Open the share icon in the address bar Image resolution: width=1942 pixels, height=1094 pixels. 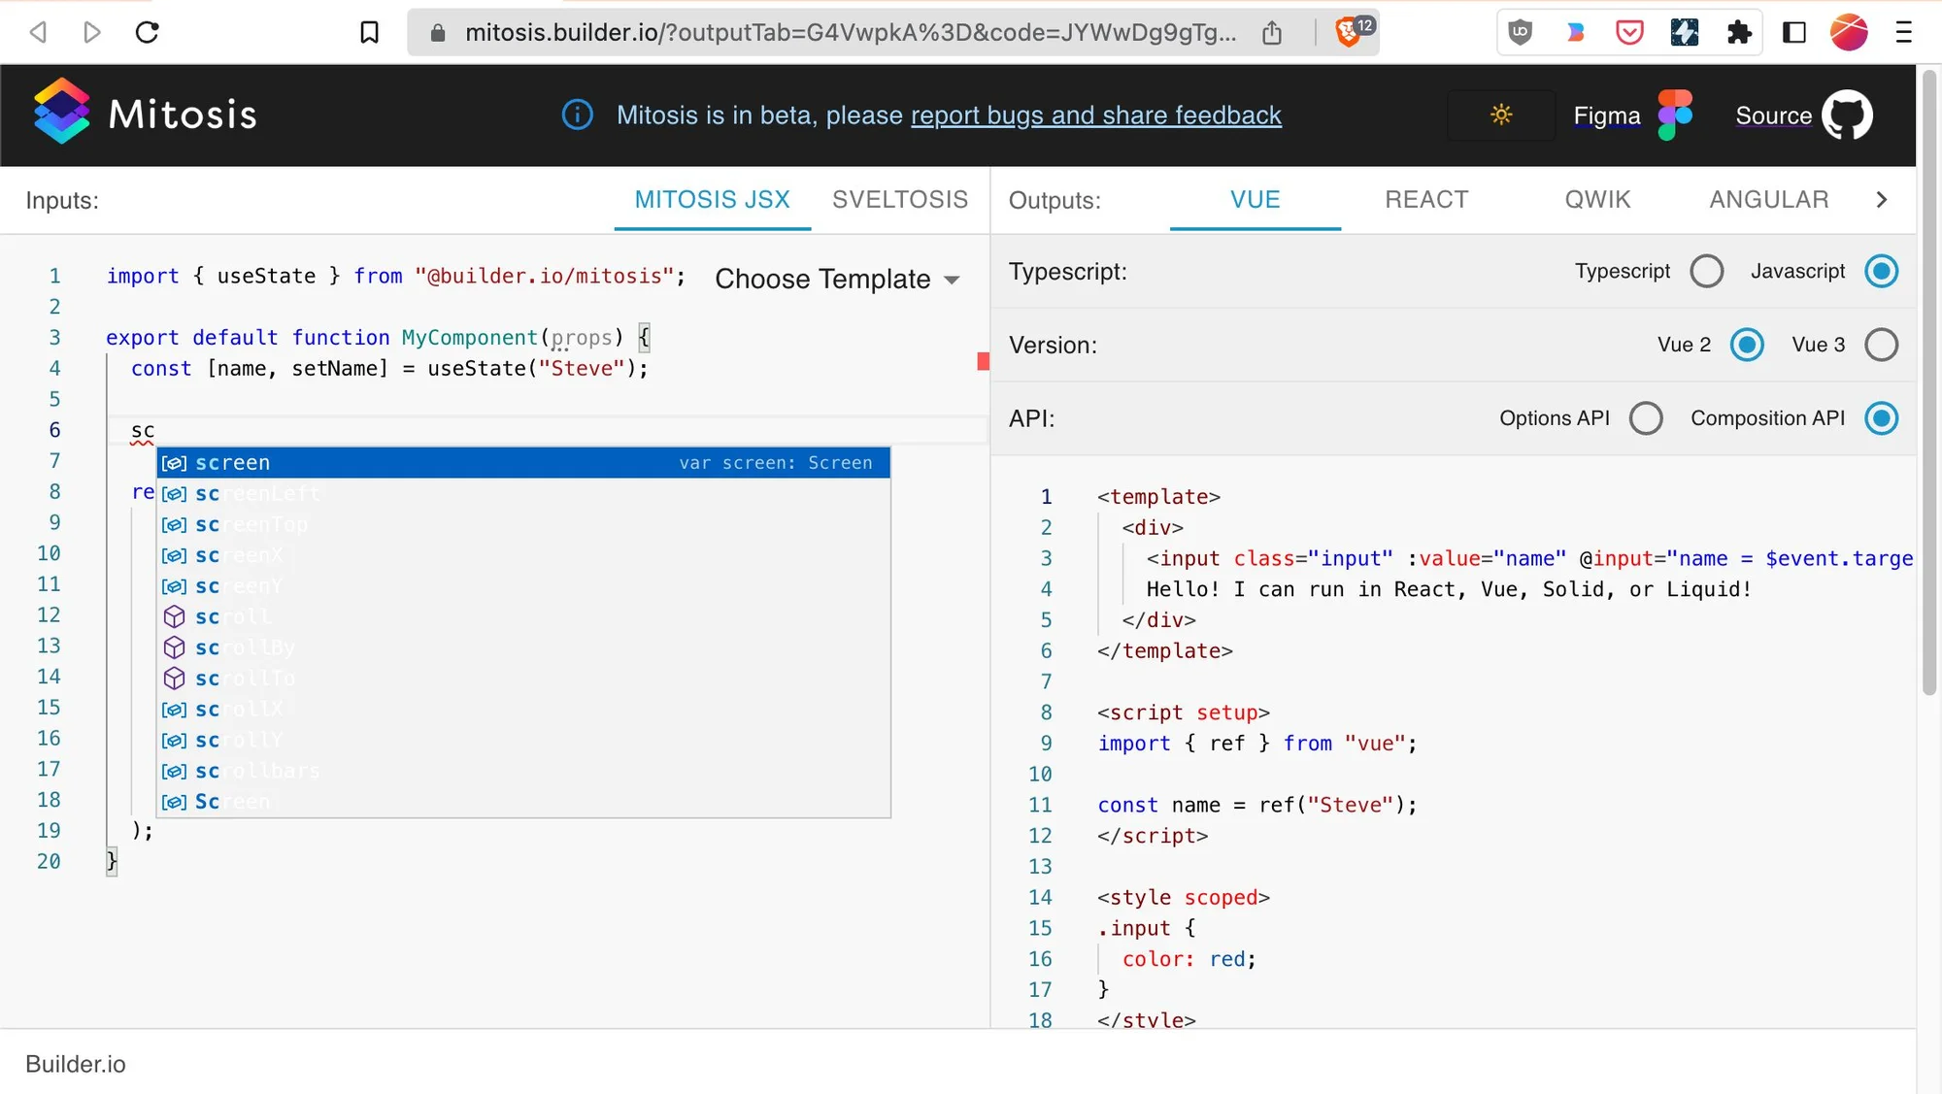point(1272,33)
